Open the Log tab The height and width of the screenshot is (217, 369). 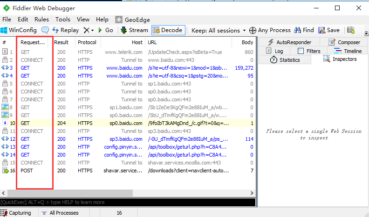point(274,51)
